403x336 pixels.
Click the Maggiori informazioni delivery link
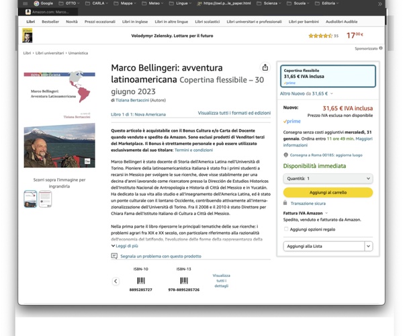coord(328,142)
